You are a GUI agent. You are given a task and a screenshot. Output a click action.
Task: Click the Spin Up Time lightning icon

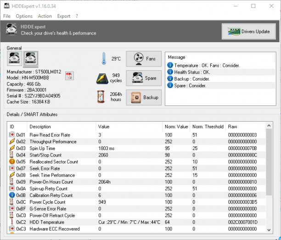click(x=12, y=148)
